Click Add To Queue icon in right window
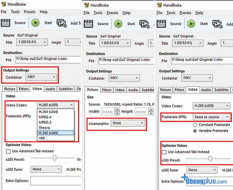233x190 pixels. pyautogui.click(x=217, y=24)
